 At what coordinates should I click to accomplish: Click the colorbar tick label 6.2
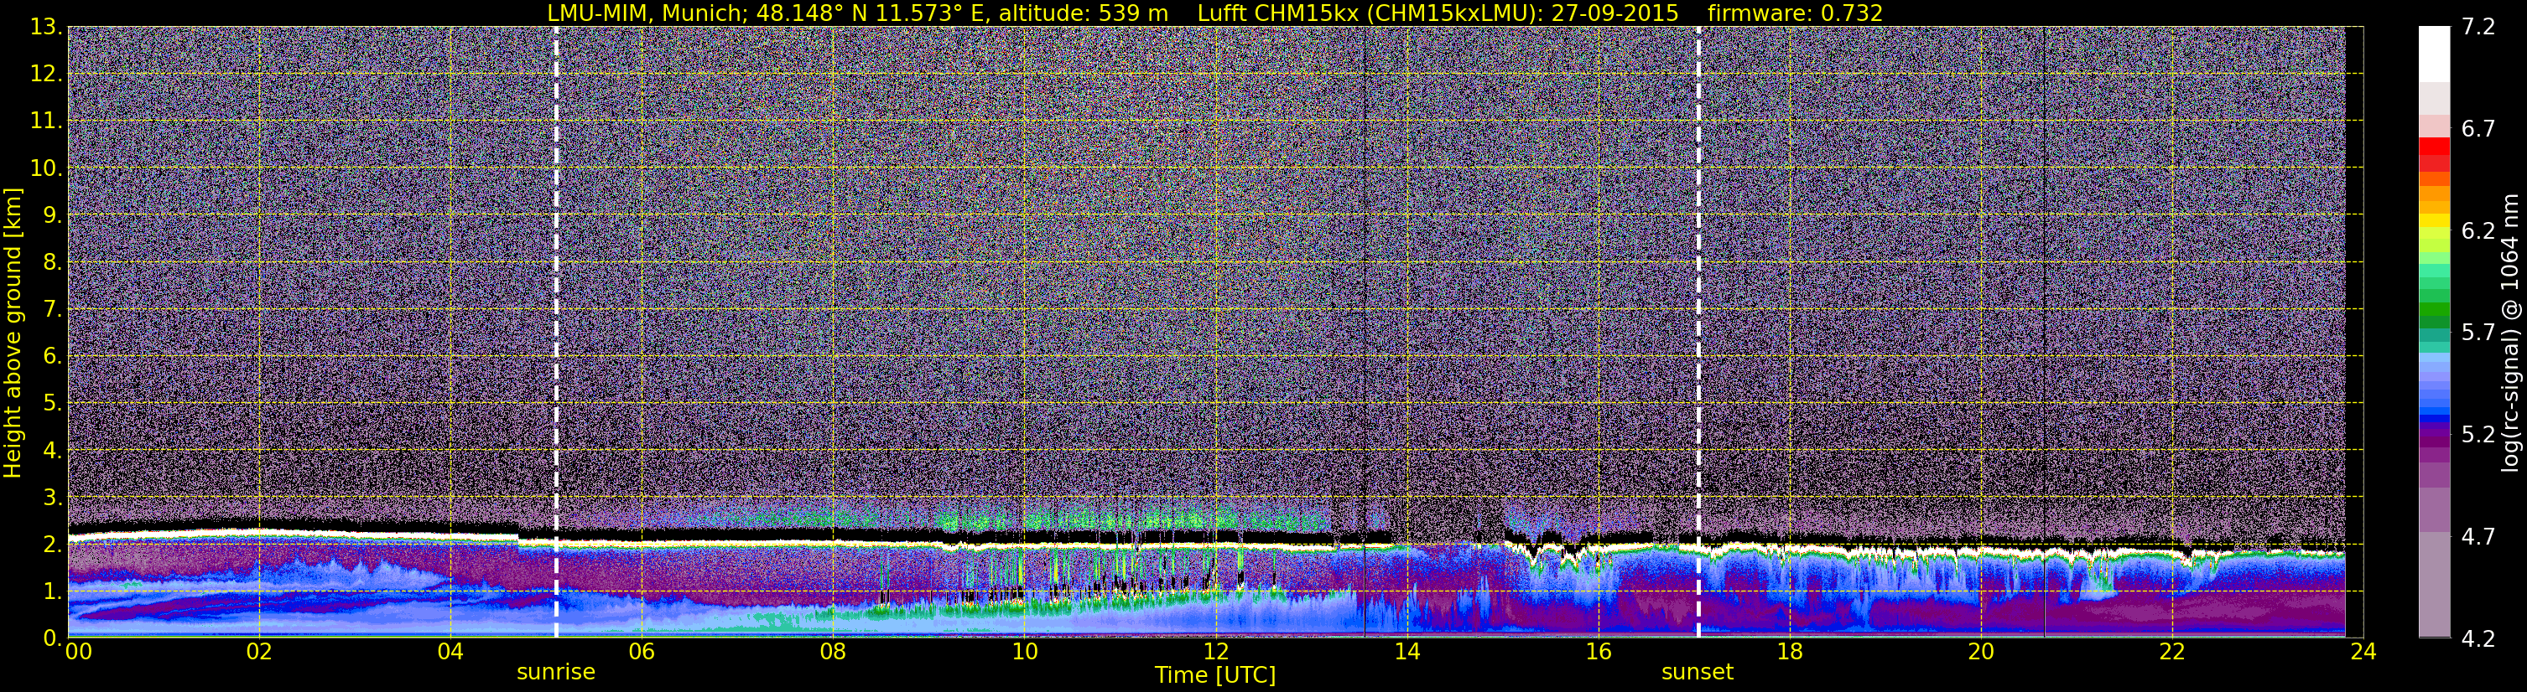point(2478,230)
